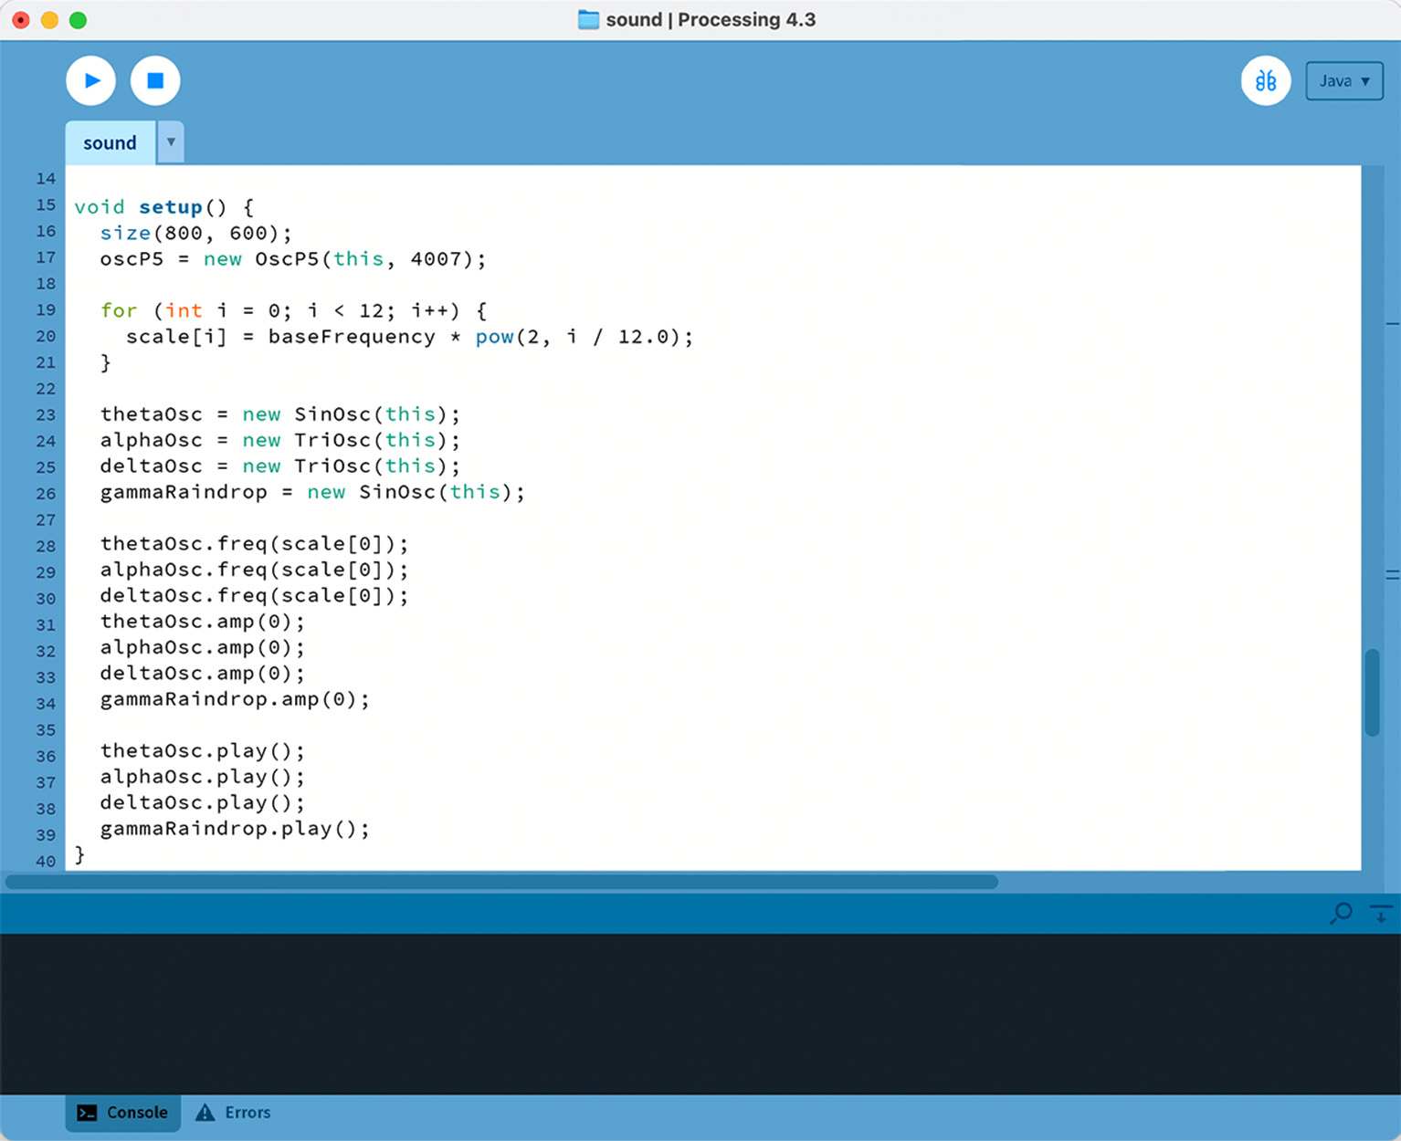
Task: Click the Console tab terminal icon
Action: coord(87,1113)
